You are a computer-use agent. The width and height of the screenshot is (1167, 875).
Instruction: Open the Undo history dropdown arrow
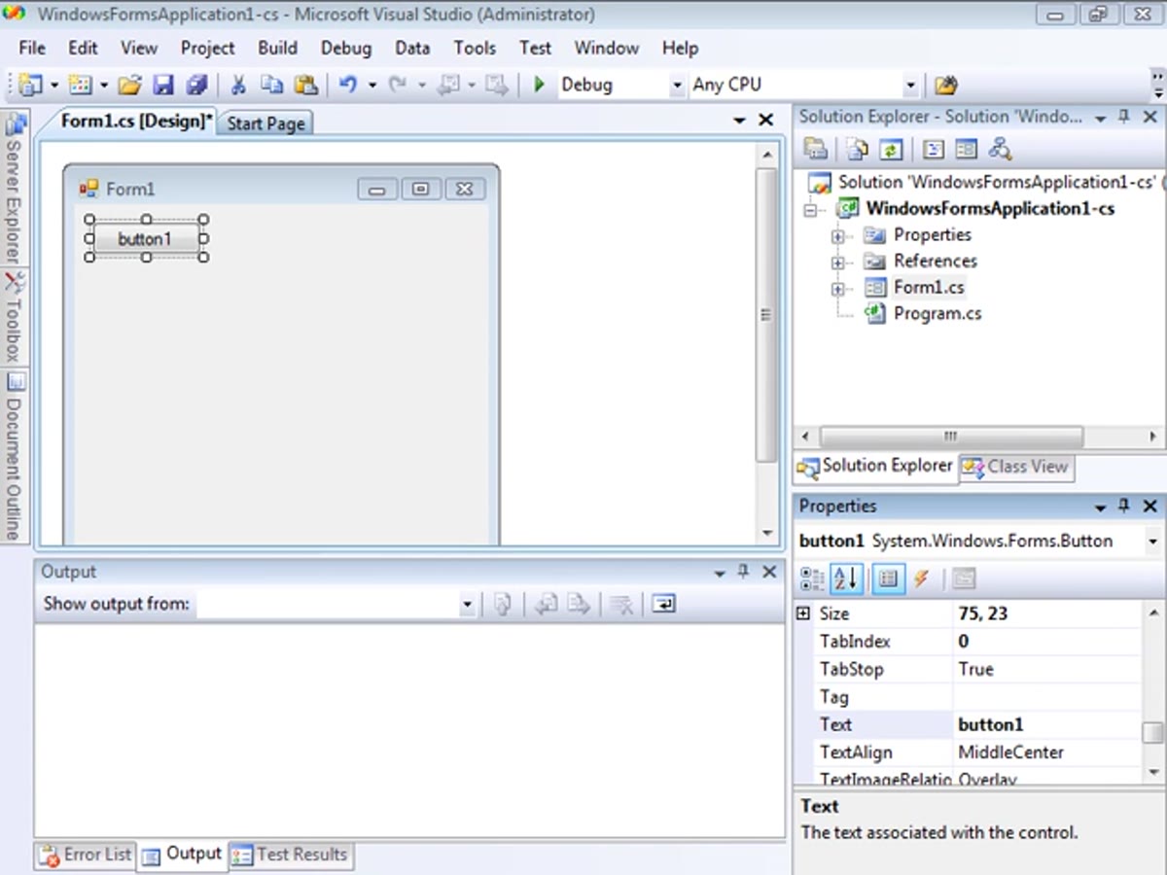click(x=372, y=86)
